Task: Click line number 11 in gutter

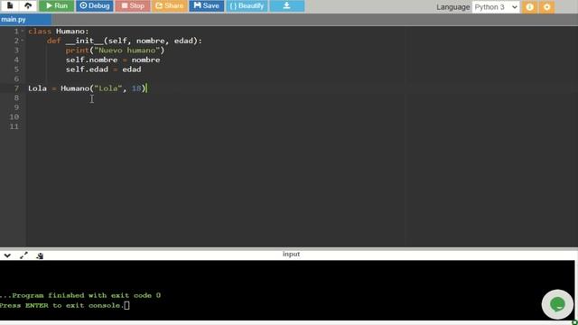Action: coord(14,126)
